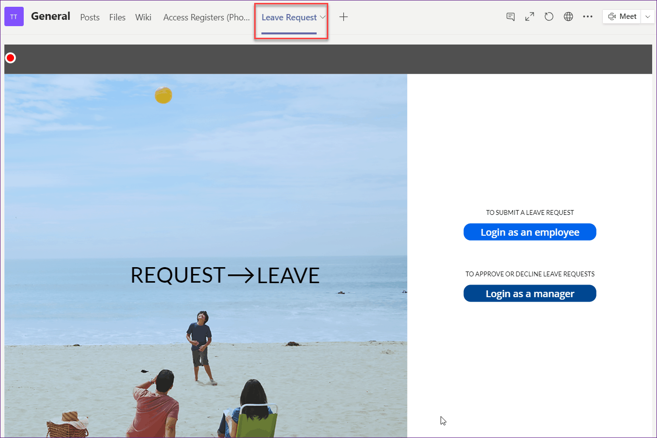Open the Meet options dropdown arrow
The image size is (657, 438).
coord(648,17)
